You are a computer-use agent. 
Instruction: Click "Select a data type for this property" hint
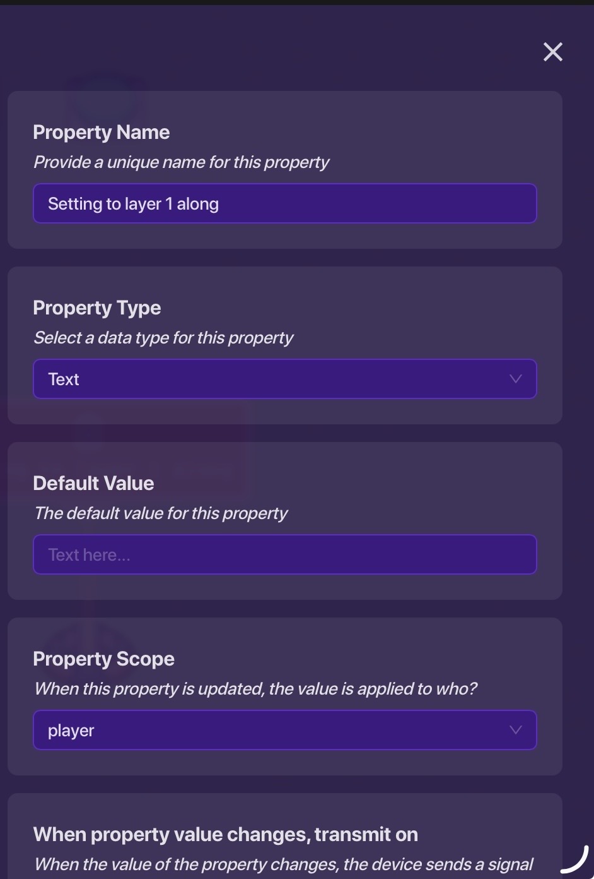164,338
